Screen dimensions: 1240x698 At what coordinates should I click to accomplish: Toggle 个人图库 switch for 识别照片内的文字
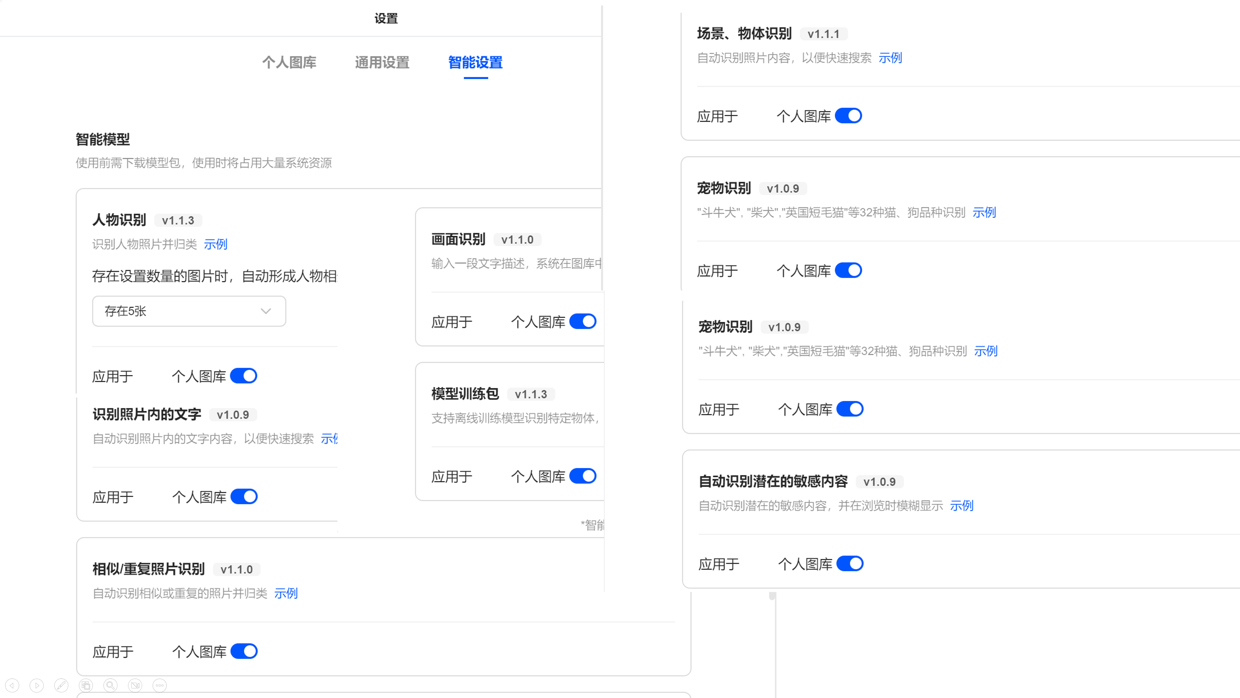[x=244, y=497]
